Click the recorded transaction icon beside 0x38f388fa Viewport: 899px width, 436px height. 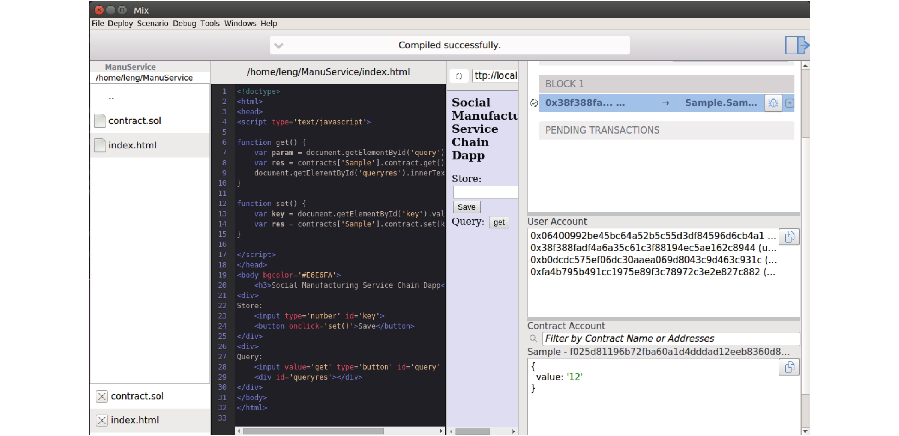(x=534, y=103)
